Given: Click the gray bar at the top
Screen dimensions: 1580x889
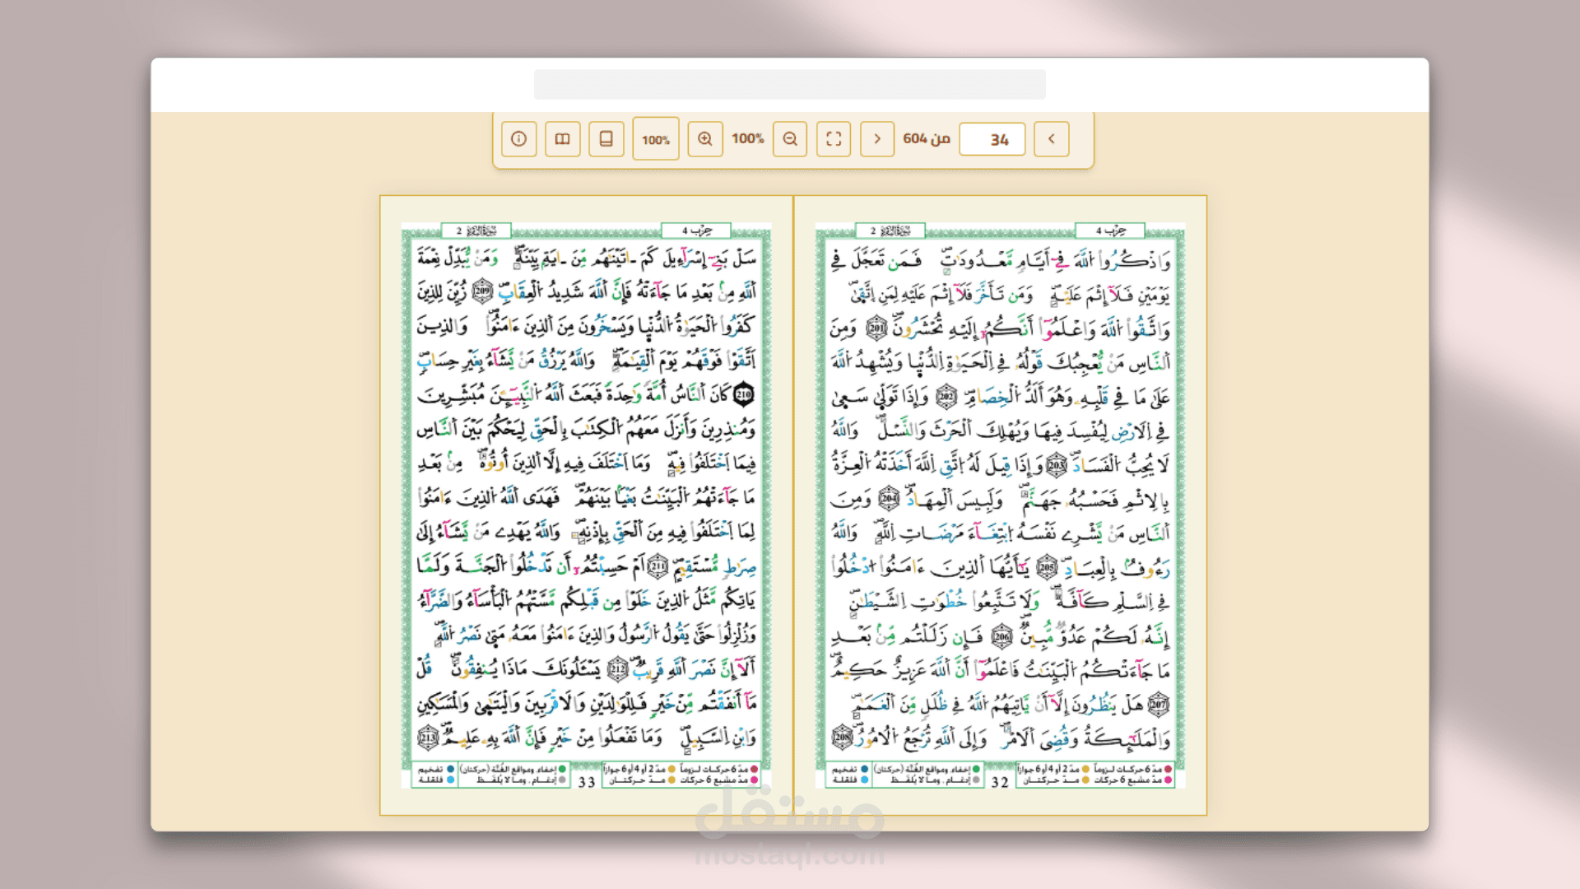Looking at the screenshot, I should [x=790, y=84].
